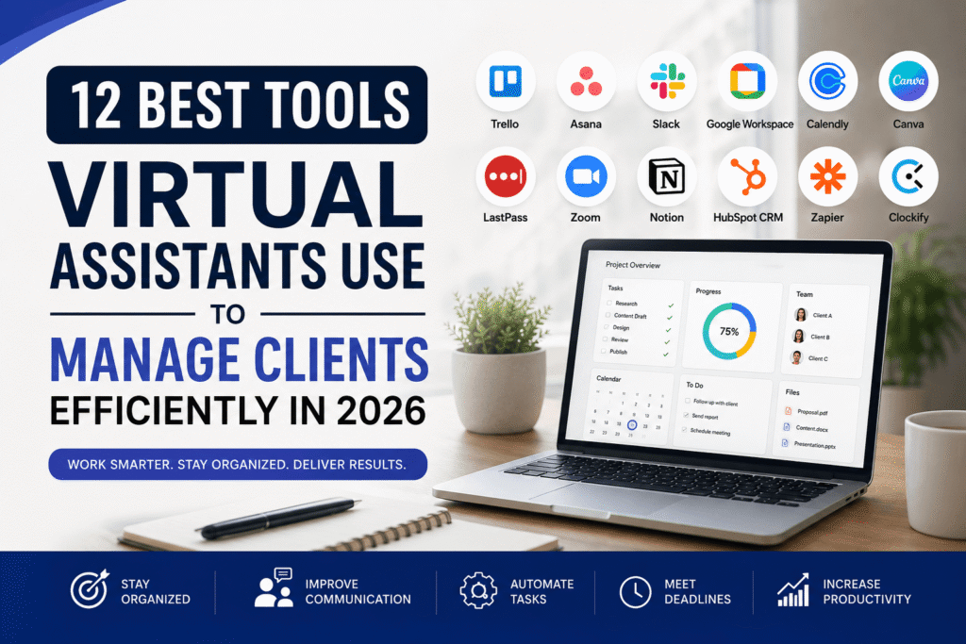This screenshot has width=966, height=644.
Task: Click the Presentation.pptx file icon
Action: pos(784,442)
